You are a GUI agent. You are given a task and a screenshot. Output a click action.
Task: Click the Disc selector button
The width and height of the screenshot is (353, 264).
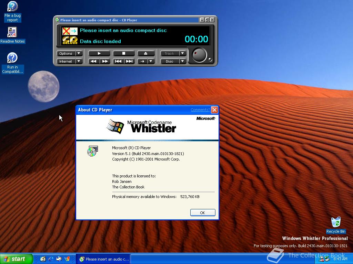click(x=170, y=61)
